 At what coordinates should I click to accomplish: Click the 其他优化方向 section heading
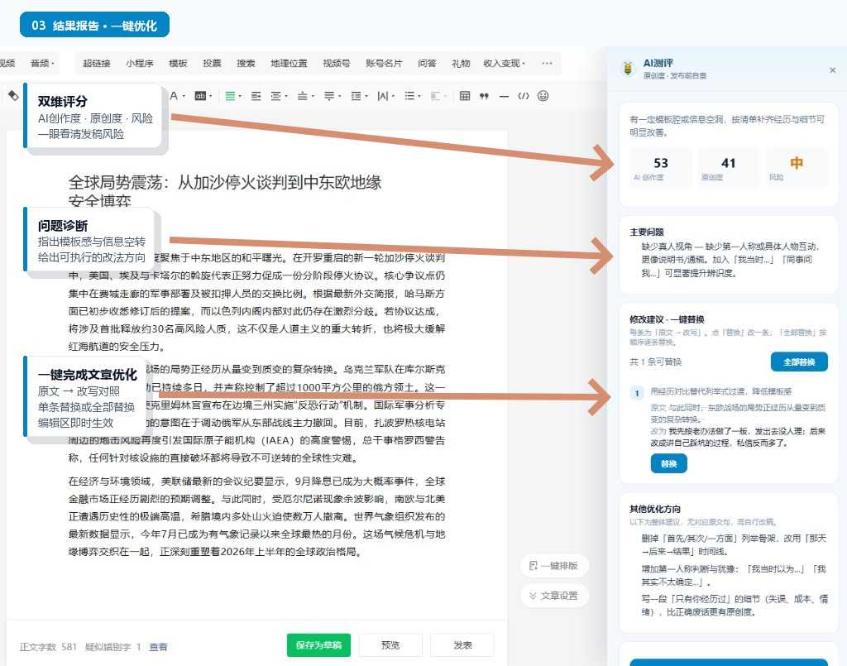[x=655, y=509]
